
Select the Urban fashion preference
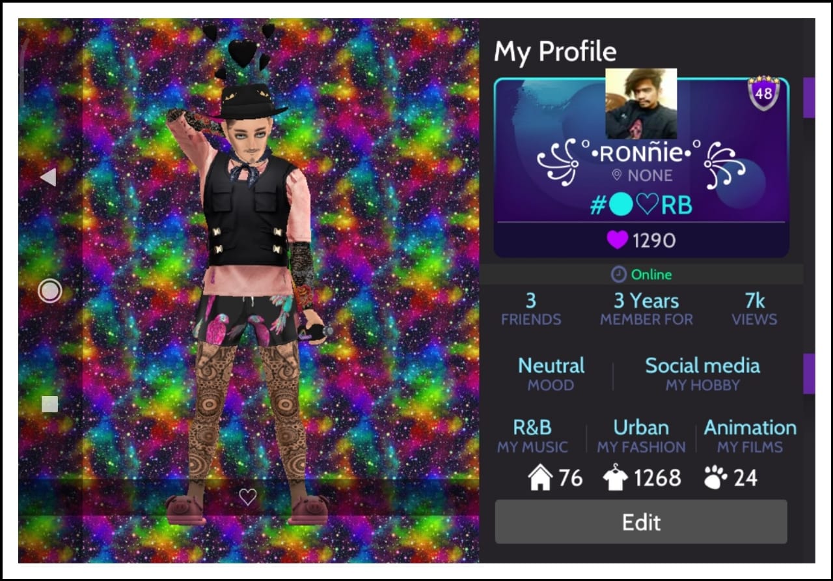(x=641, y=436)
